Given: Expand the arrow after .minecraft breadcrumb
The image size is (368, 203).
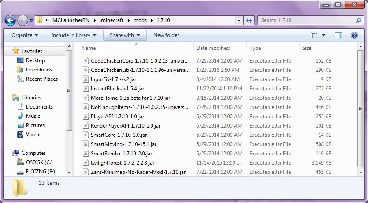Looking at the screenshot, I should click(x=129, y=20).
